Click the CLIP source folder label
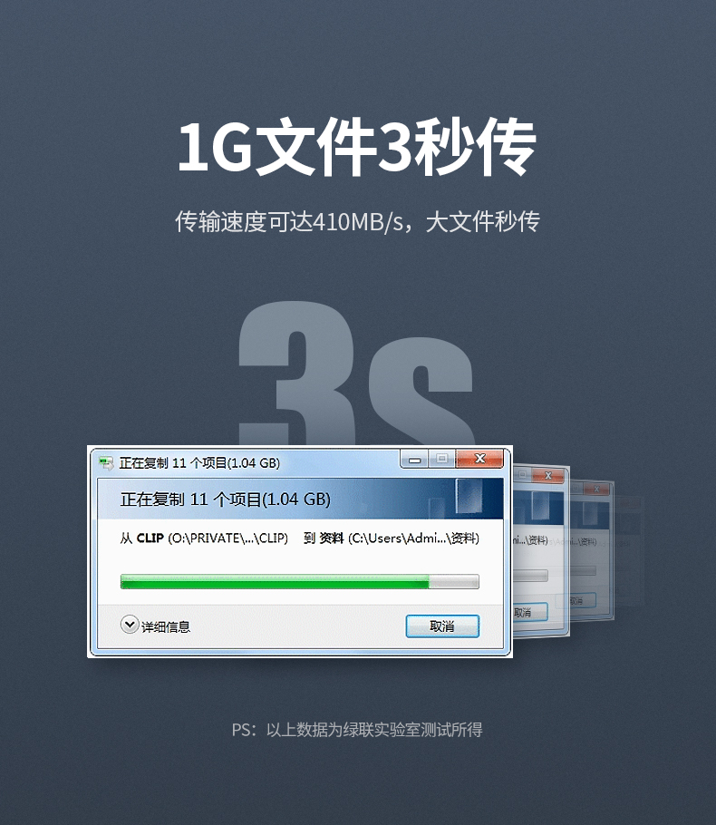 [150, 539]
